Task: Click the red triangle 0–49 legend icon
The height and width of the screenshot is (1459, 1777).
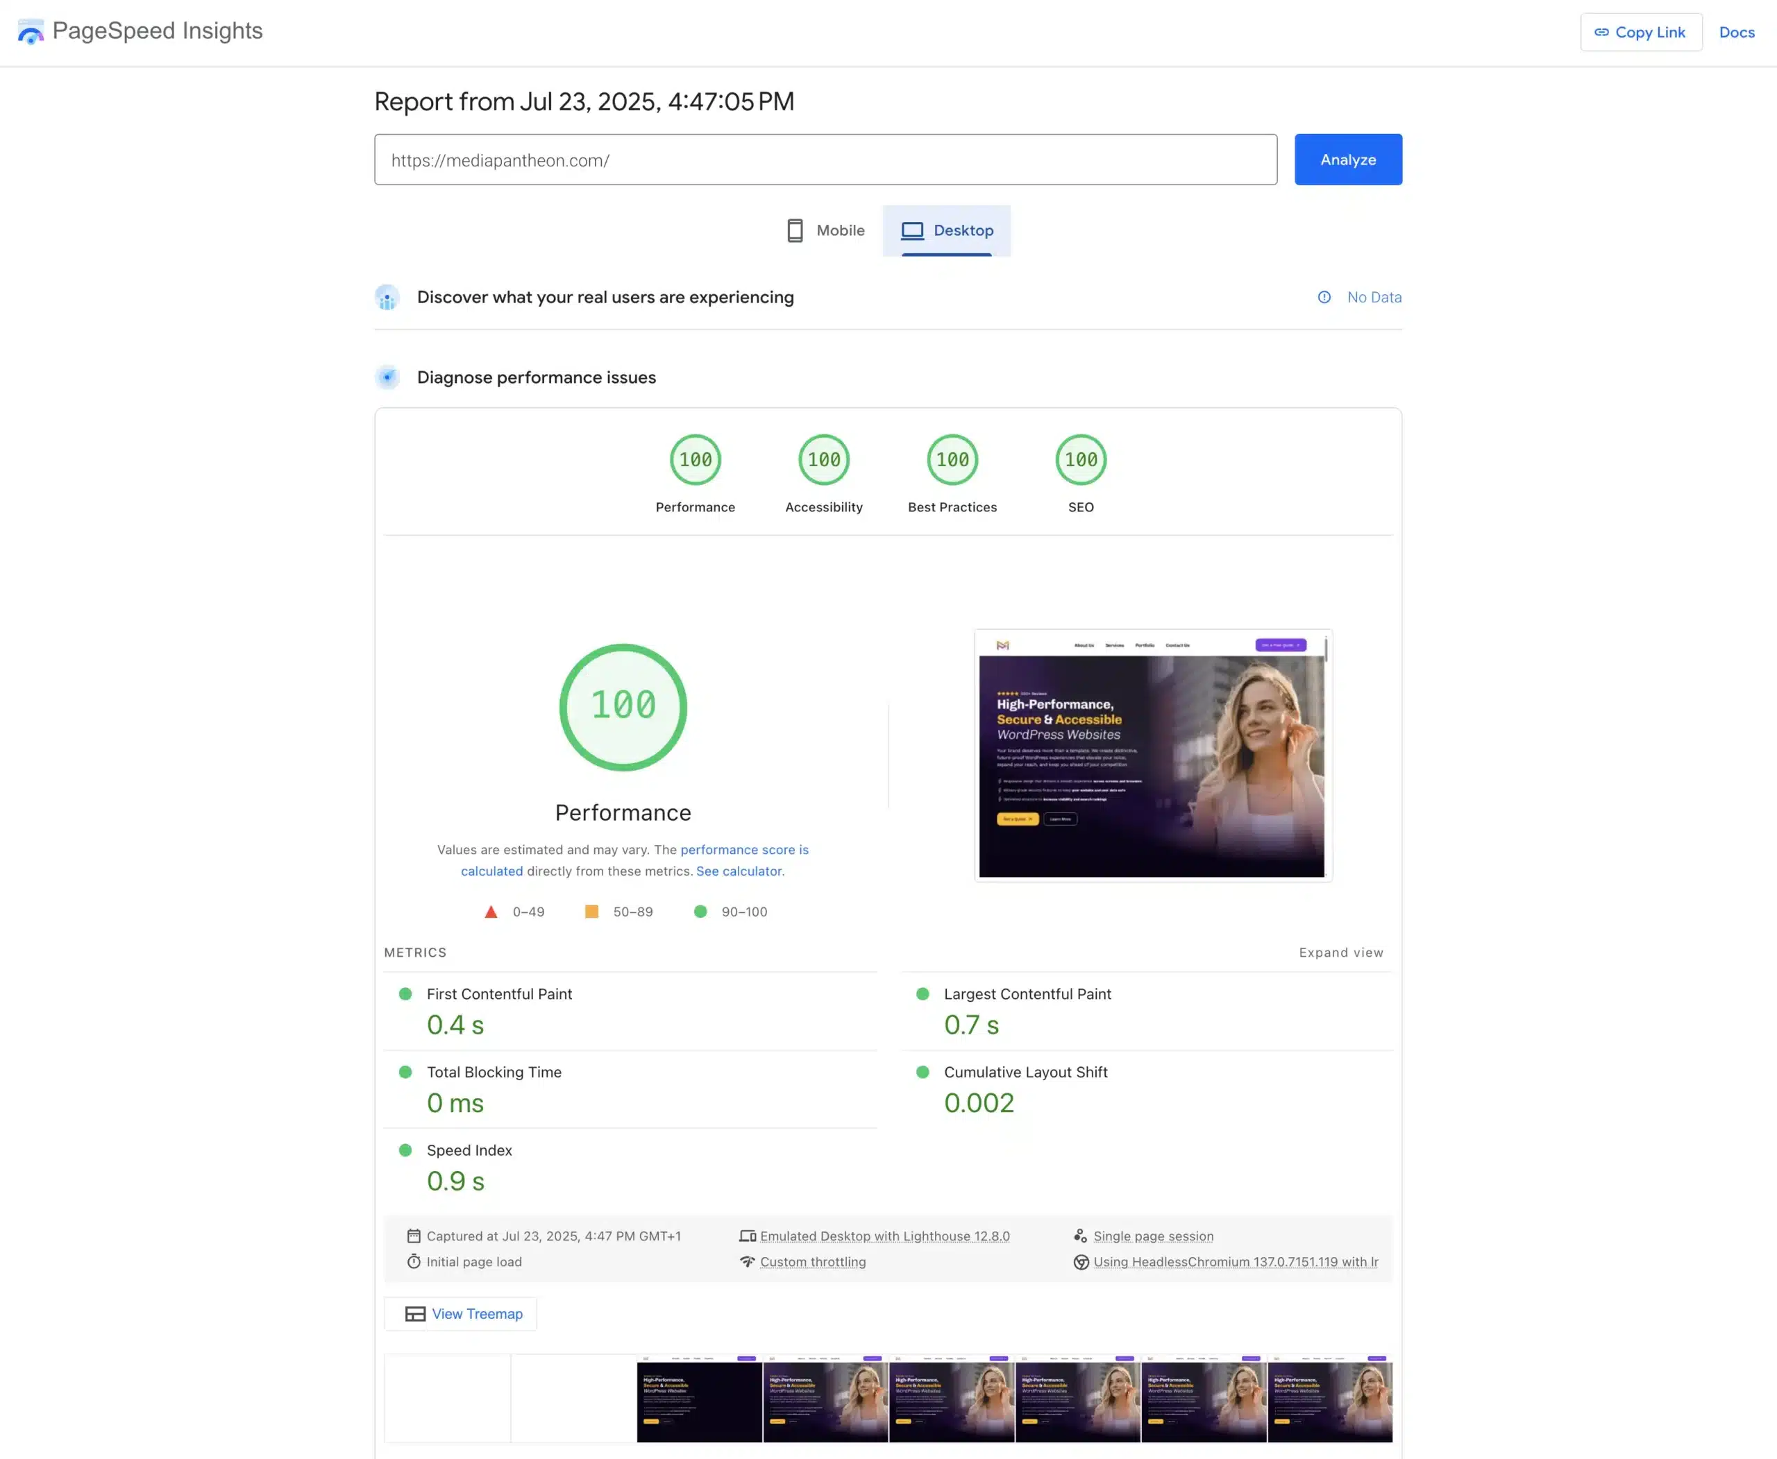Action: pos(491,912)
